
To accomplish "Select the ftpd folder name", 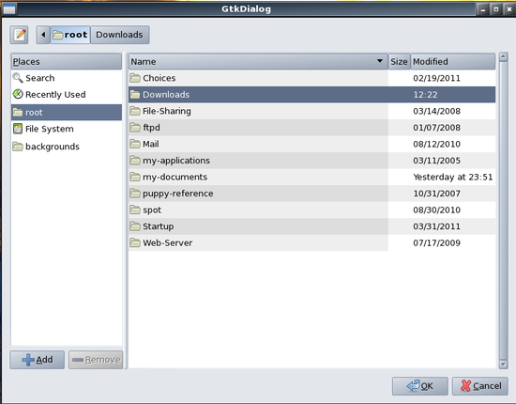I will click(151, 128).
